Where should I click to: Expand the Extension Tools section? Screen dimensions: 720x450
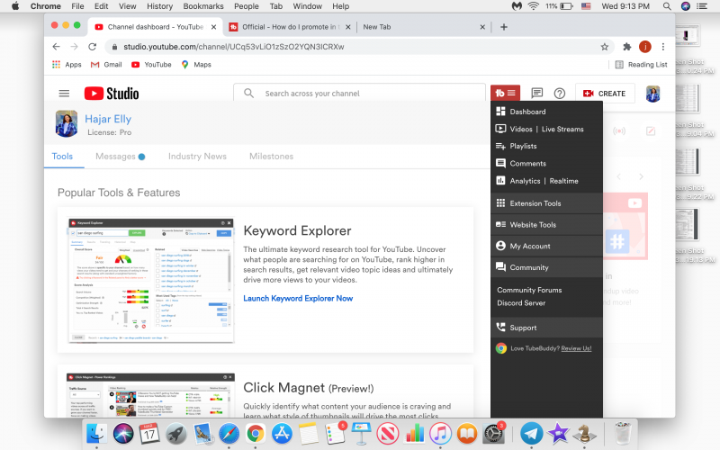(535, 203)
